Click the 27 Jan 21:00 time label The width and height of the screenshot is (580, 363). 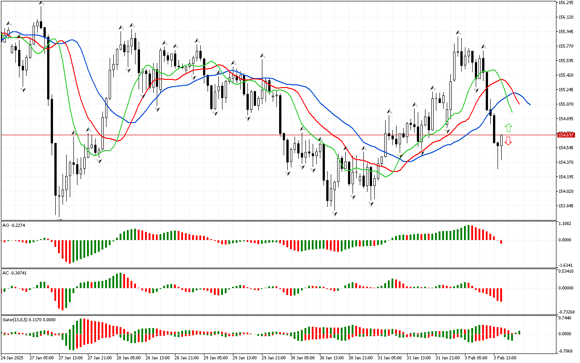coord(100,358)
